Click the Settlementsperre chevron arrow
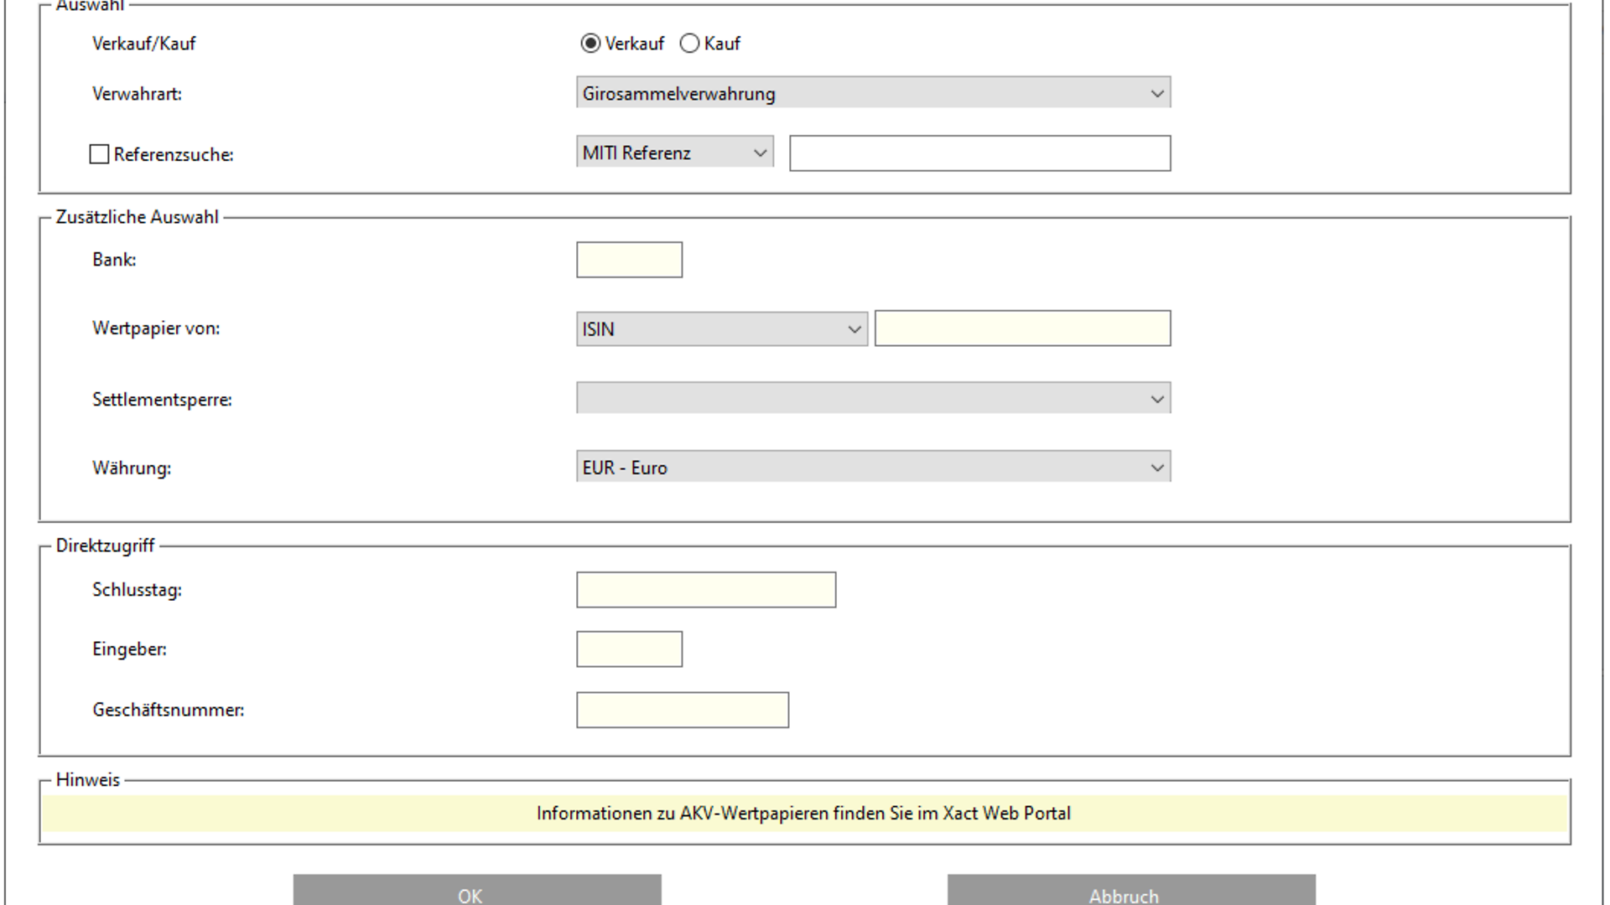1610x905 pixels. tap(1157, 399)
